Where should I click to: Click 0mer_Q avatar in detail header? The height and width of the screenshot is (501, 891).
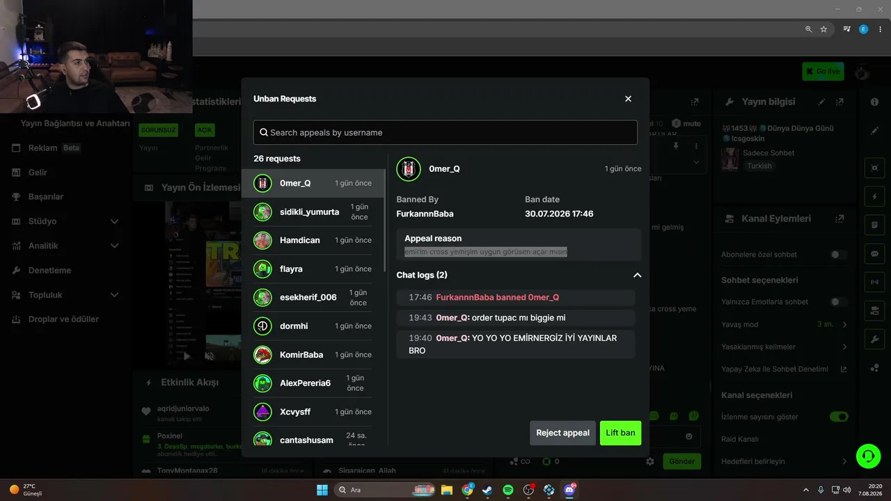pyautogui.click(x=409, y=169)
